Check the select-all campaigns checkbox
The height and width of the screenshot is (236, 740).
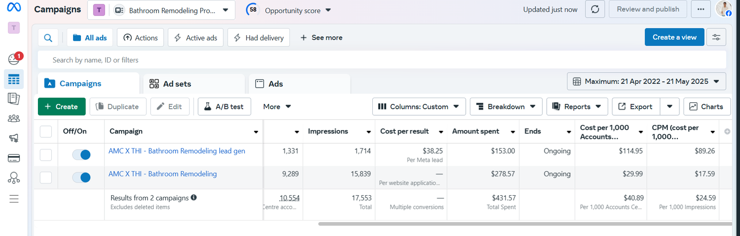click(46, 132)
